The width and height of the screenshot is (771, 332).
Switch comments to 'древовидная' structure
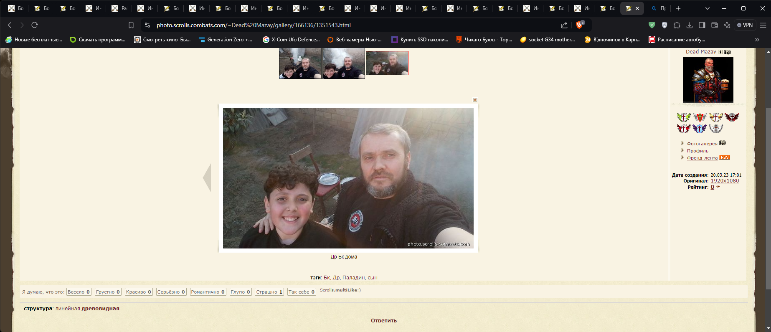100,309
